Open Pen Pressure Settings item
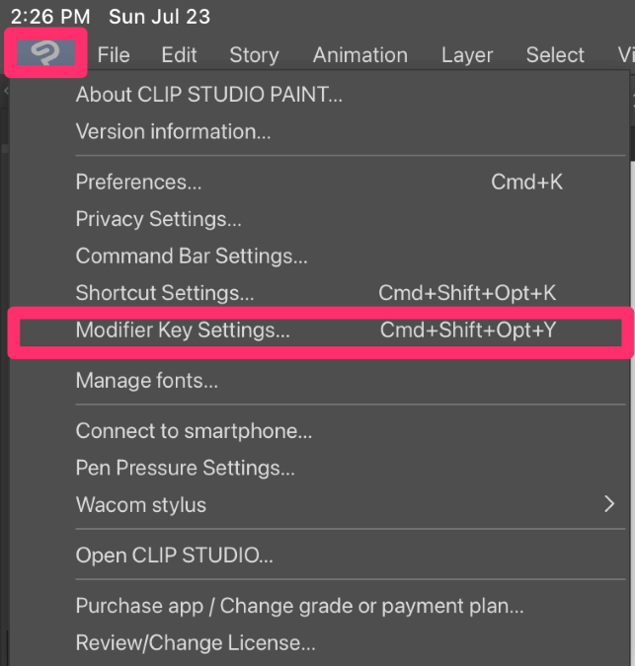Screen dimensions: 635x666 click(x=319, y=468)
